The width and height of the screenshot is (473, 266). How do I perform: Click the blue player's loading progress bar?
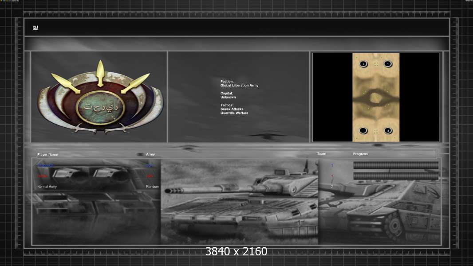click(396, 165)
